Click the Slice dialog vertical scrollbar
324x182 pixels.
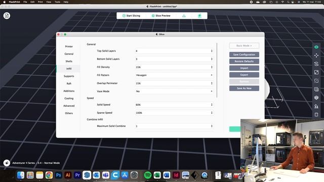point(217,70)
